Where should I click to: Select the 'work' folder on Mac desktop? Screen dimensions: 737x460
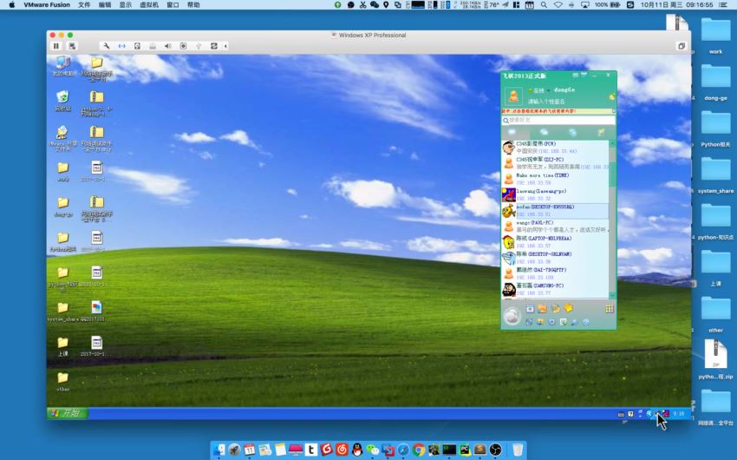(715, 36)
